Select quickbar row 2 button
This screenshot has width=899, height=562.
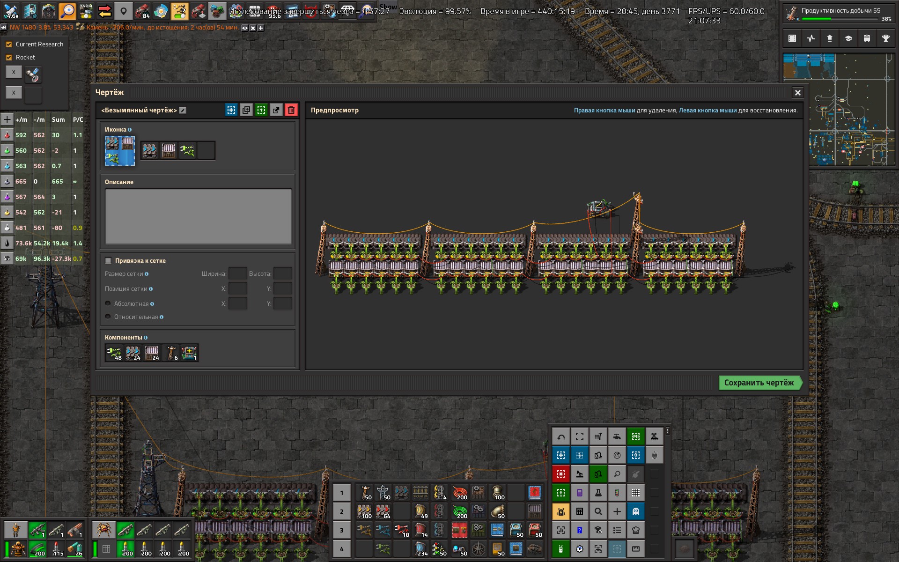tap(342, 511)
